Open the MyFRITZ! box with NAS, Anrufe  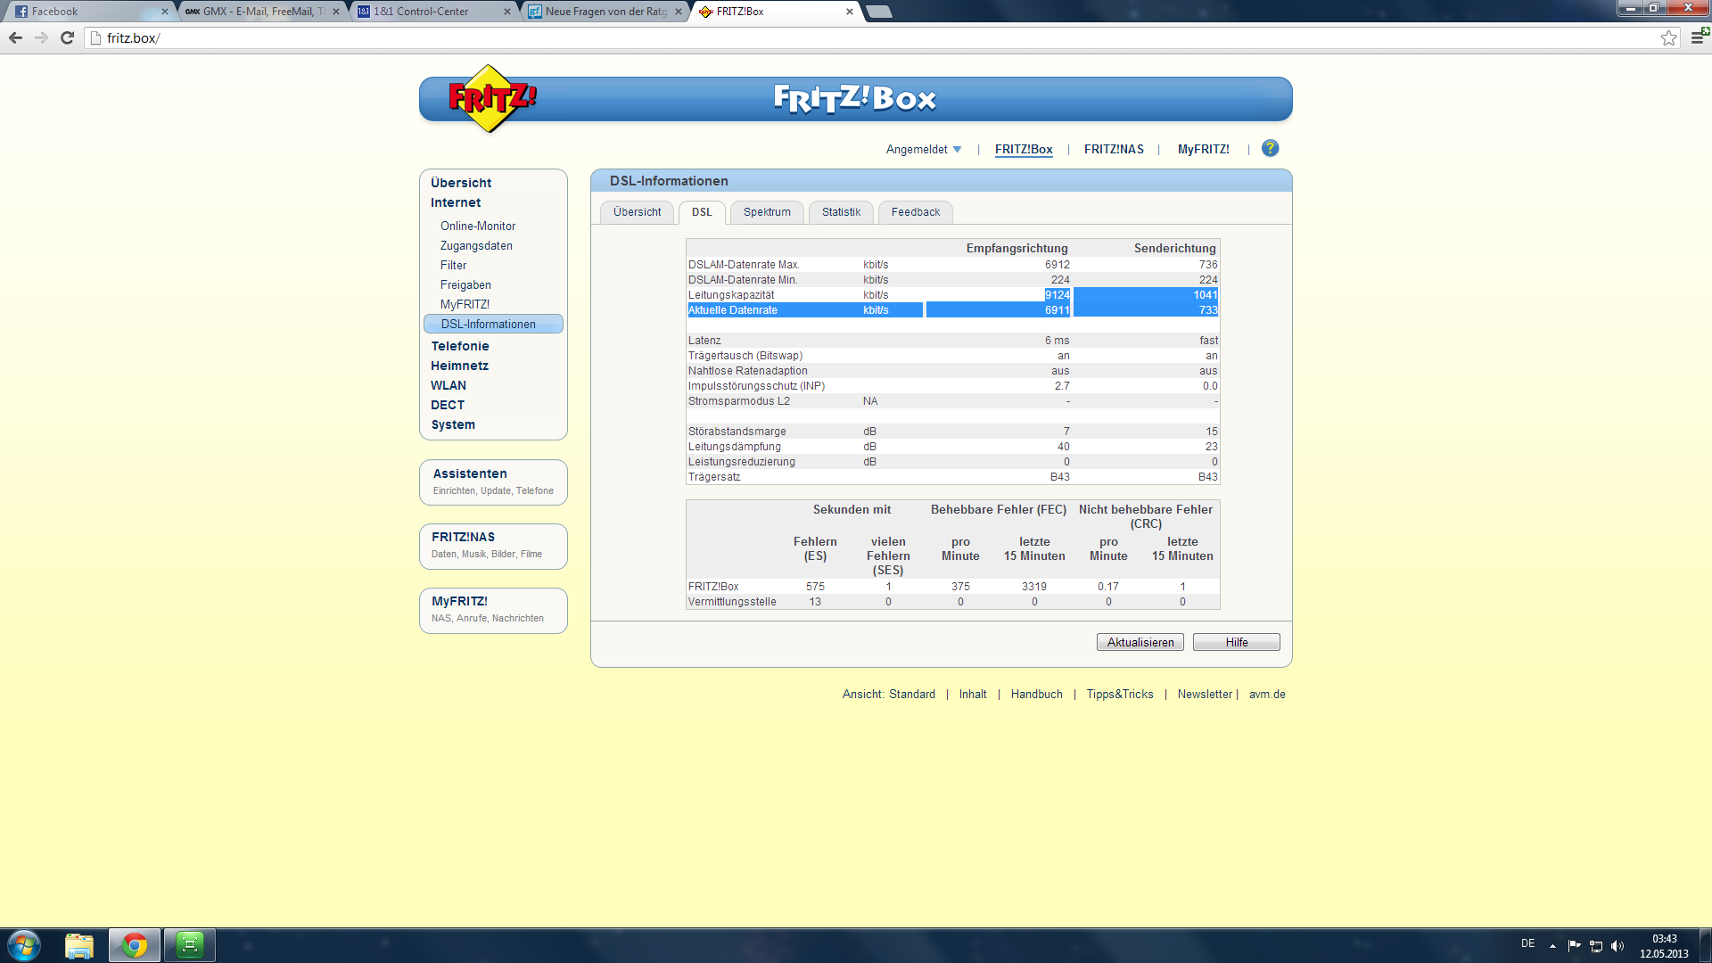[493, 610]
